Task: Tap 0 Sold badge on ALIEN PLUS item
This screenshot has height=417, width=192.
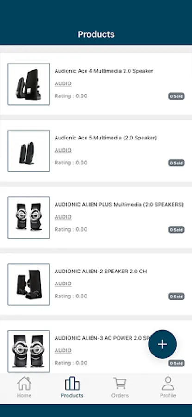Action: point(176,230)
